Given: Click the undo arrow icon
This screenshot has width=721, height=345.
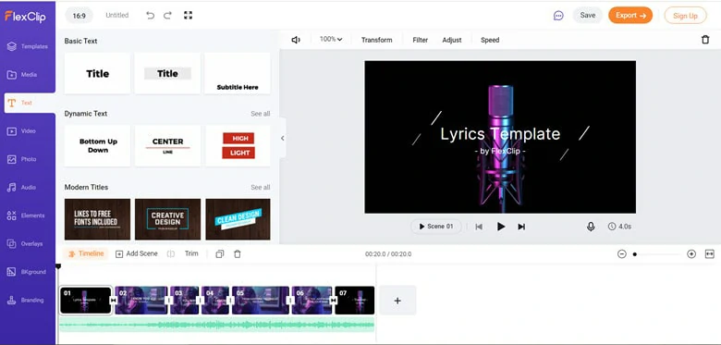Looking at the screenshot, I should (151, 16).
